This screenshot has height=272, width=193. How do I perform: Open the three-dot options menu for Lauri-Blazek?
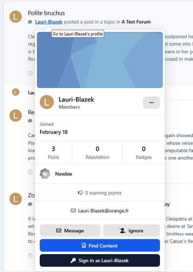(152, 102)
